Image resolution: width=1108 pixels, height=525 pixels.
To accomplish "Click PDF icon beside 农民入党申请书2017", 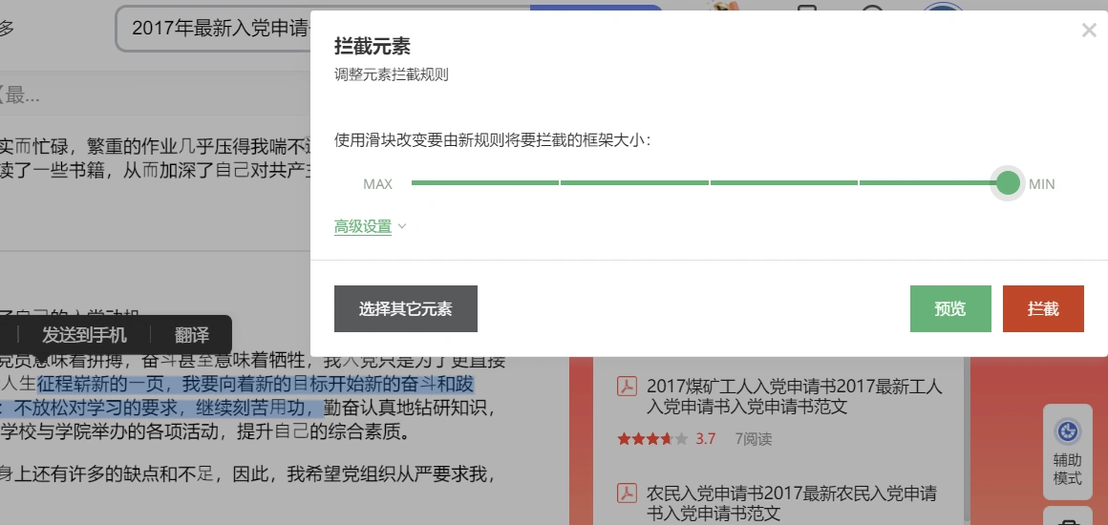I will [x=627, y=493].
